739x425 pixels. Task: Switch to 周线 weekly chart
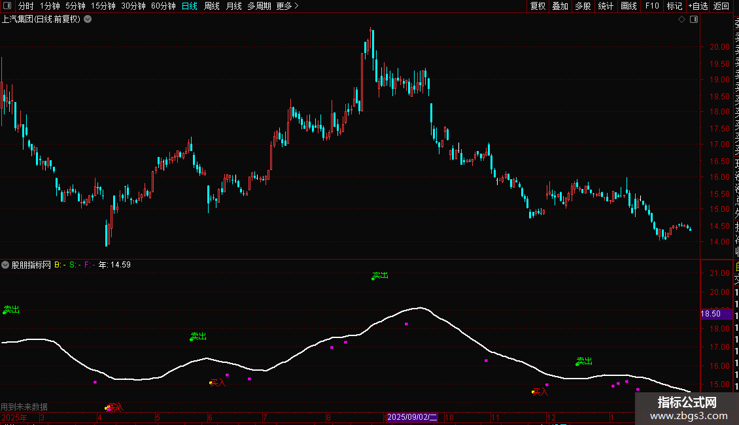click(x=212, y=6)
